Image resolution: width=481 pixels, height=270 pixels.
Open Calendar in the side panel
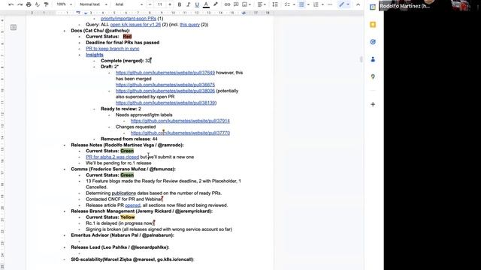(373, 7)
